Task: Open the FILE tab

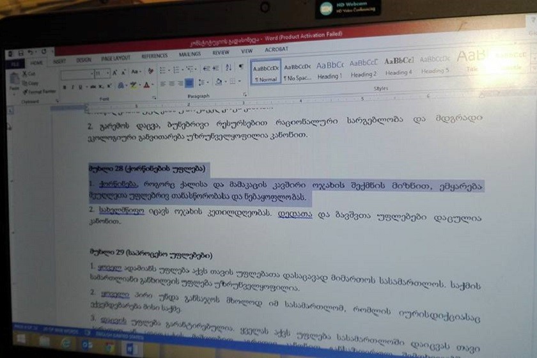Action: click(15, 65)
